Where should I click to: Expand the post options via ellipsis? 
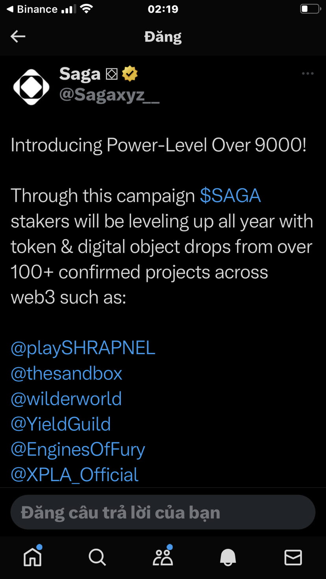(307, 74)
